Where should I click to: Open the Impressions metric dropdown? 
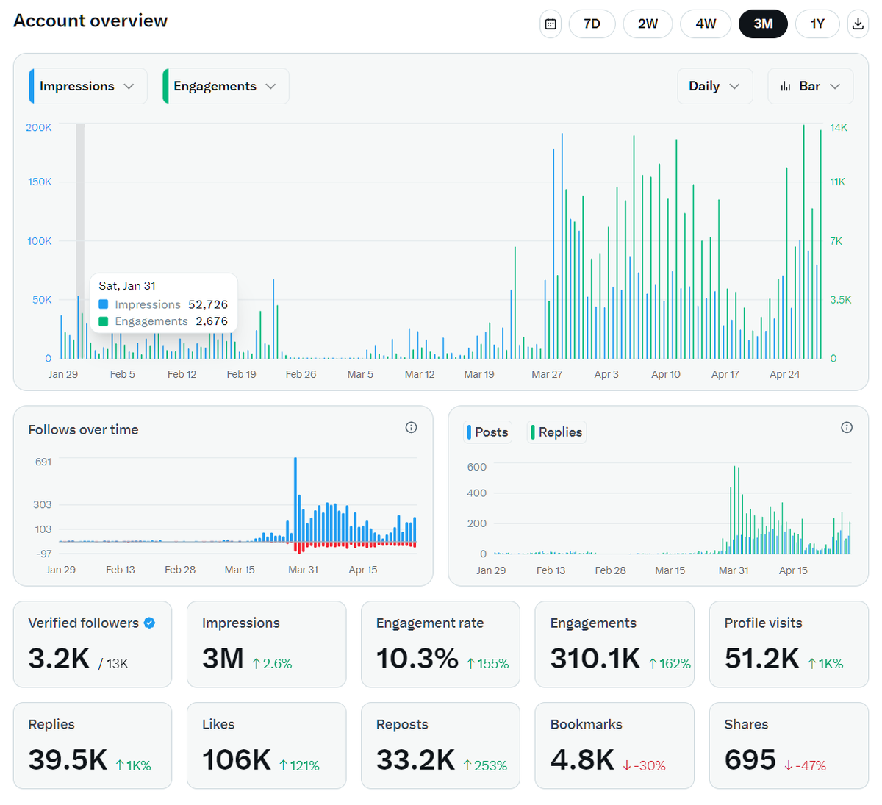[87, 86]
